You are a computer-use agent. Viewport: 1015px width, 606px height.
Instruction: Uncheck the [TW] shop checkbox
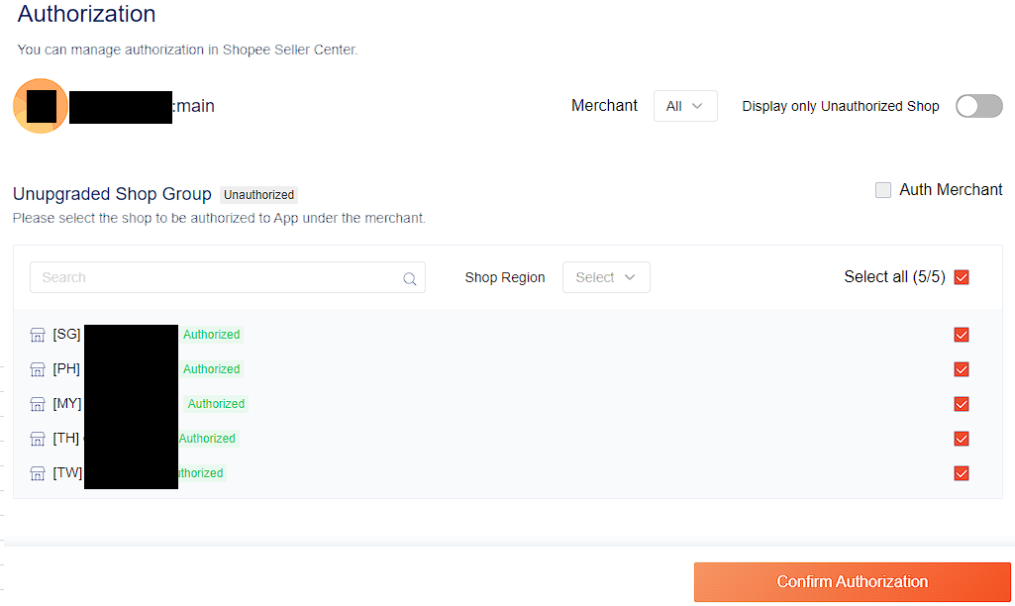pos(961,473)
